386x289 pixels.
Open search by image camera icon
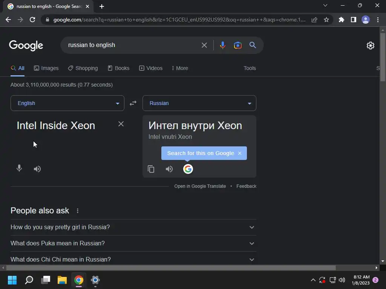click(237, 45)
